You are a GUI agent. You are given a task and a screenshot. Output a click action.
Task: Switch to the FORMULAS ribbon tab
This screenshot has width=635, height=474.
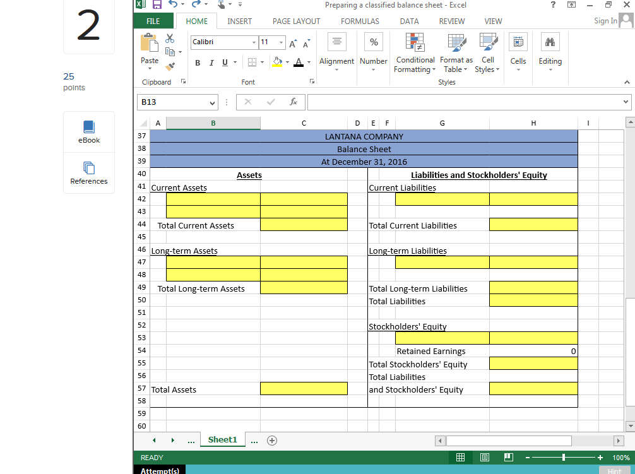click(359, 21)
